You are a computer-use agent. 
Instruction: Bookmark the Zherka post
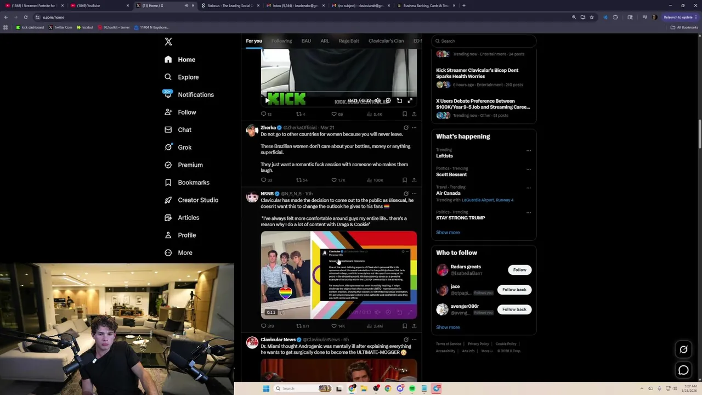tap(405, 180)
